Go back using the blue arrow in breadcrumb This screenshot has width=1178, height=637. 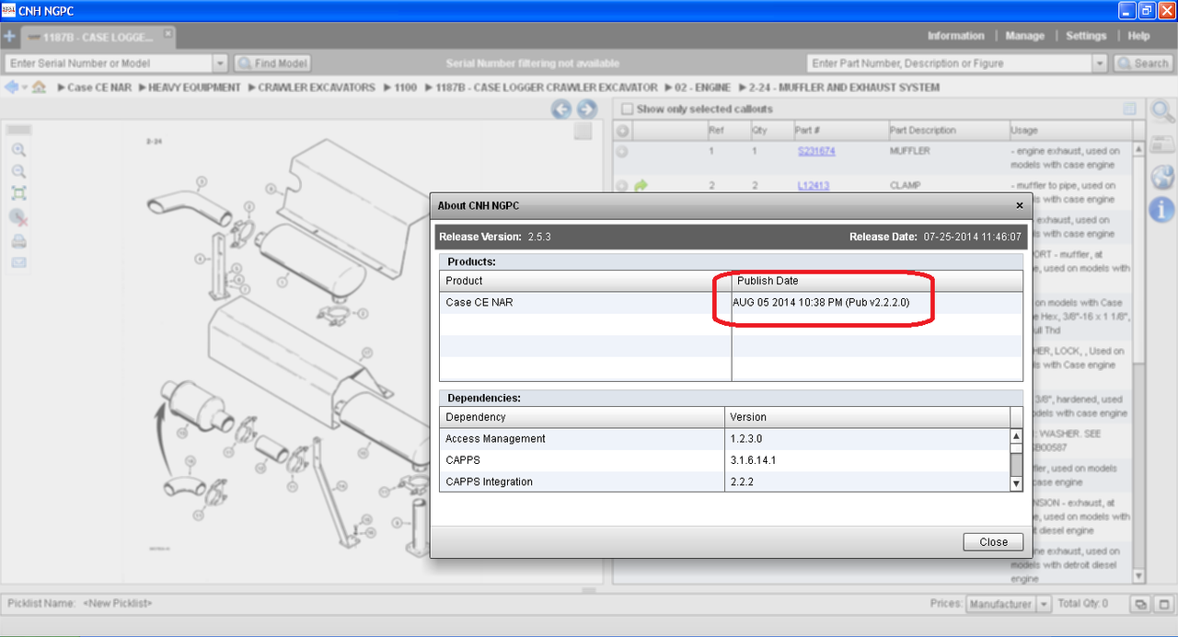11,87
